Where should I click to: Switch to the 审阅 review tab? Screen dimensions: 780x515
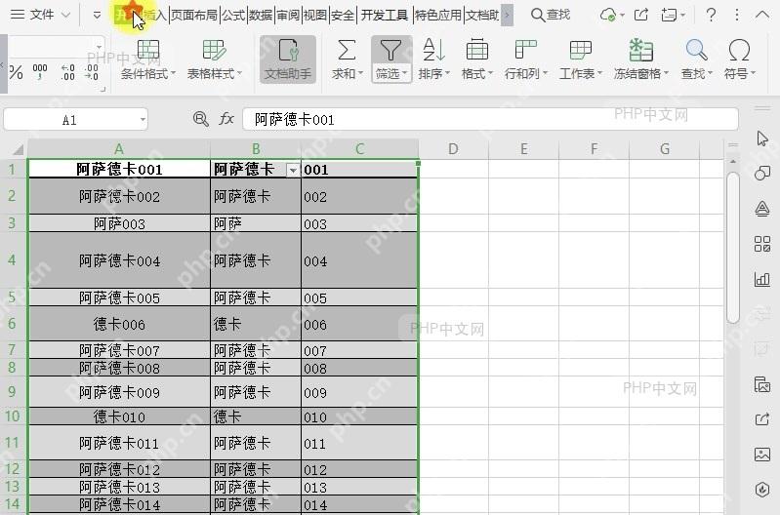288,16
